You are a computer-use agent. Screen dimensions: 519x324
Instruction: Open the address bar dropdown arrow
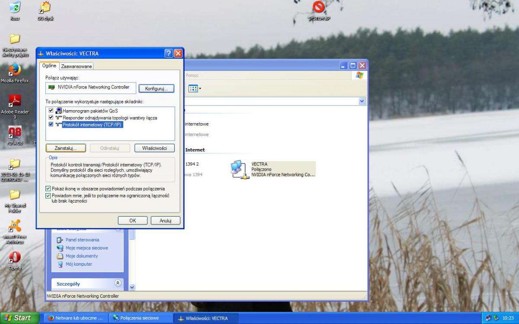[x=362, y=101]
